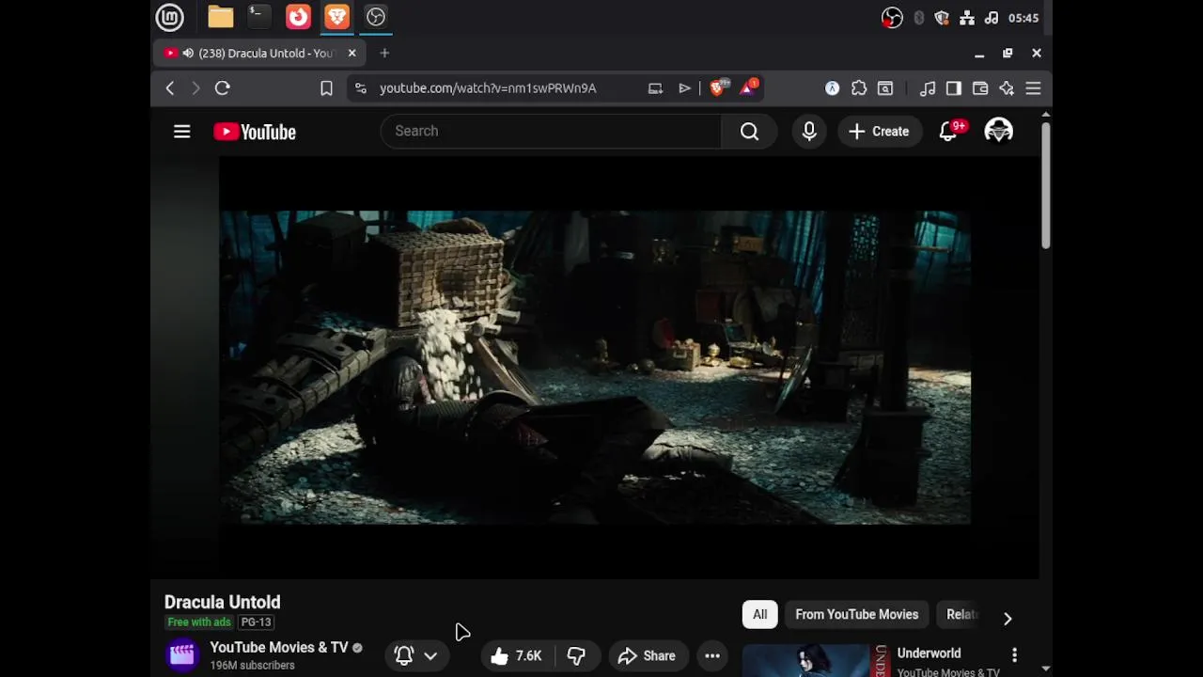Image resolution: width=1203 pixels, height=677 pixels.
Task: Click the PG-13 rating badge
Action: 256,622
